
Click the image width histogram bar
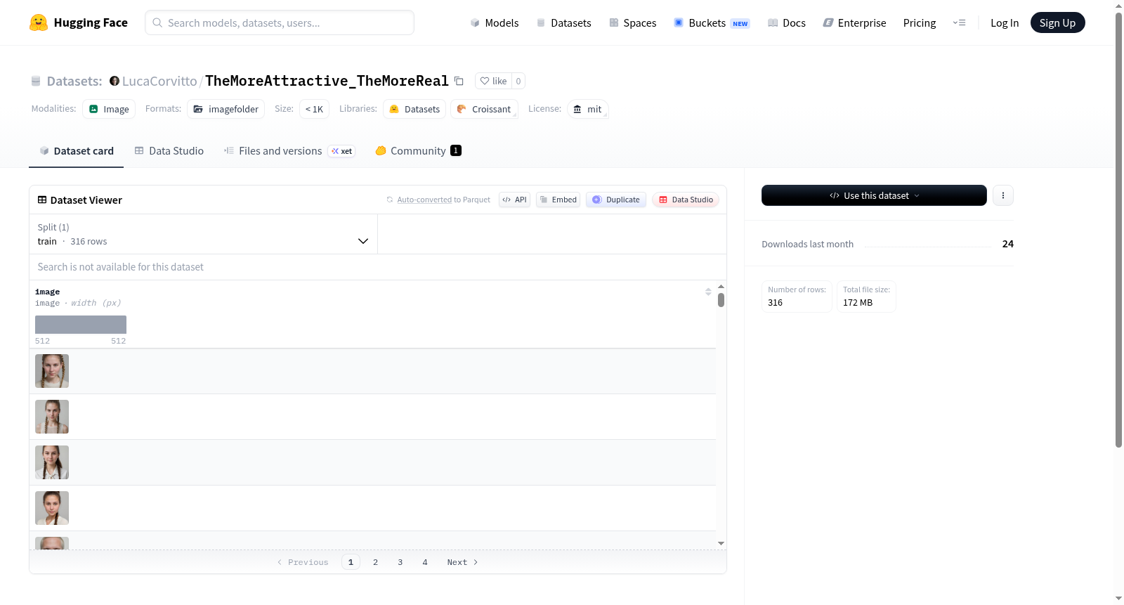coord(81,325)
